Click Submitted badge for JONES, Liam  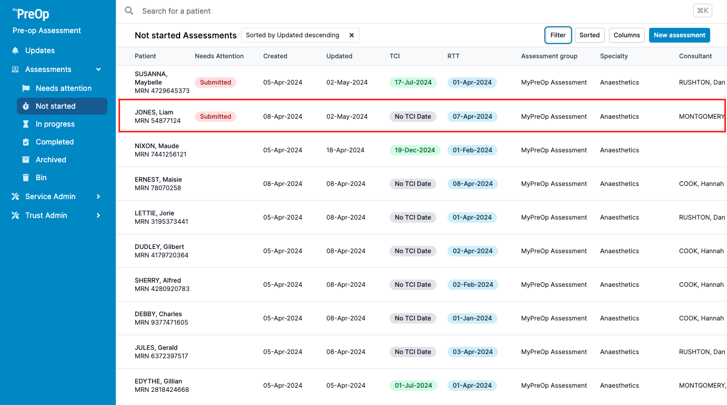215,117
